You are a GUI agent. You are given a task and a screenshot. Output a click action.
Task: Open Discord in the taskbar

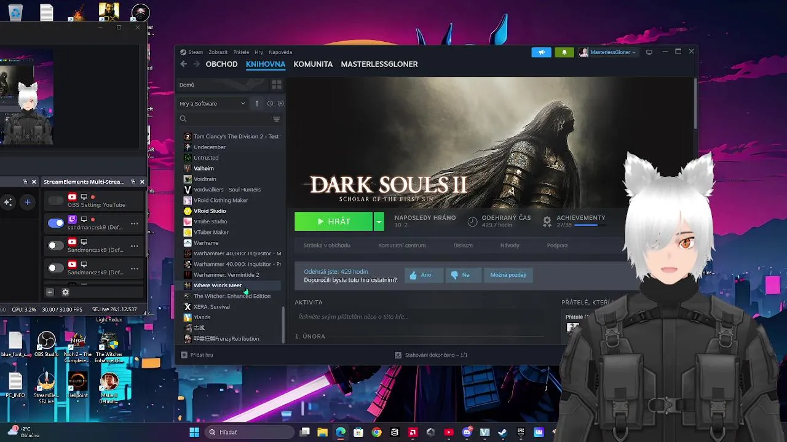(467, 432)
